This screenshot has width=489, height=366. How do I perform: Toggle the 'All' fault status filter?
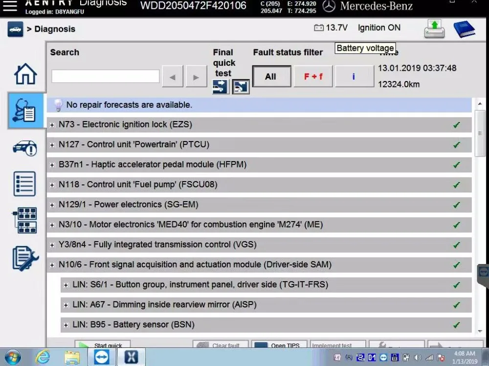coord(271,76)
